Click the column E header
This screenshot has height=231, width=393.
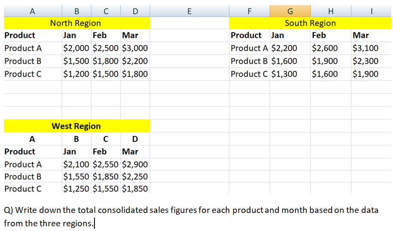pyautogui.click(x=189, y=11)
